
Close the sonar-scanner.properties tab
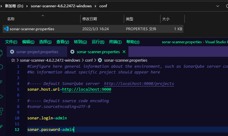coord(124,52)
